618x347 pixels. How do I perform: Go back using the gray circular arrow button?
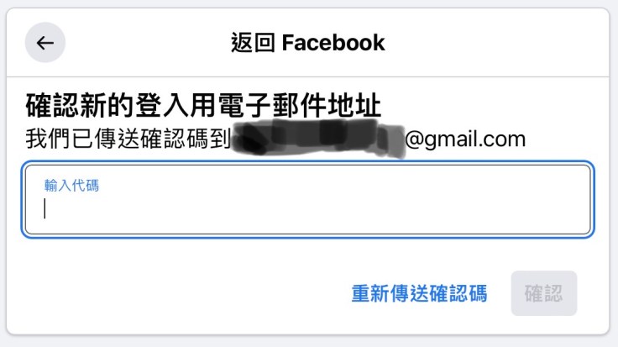[45, 43]
